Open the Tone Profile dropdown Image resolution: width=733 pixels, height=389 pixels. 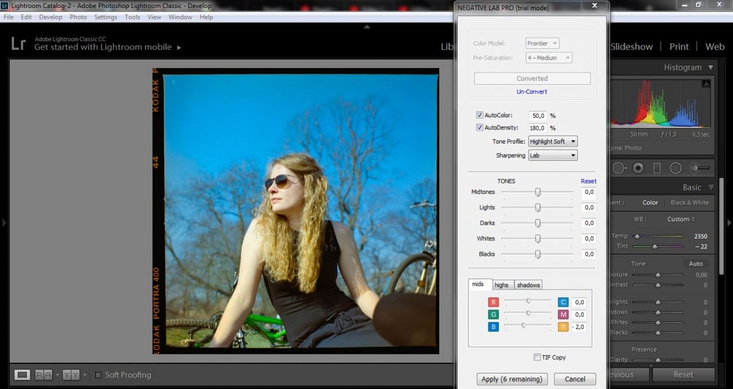click(x=553, y=141)
